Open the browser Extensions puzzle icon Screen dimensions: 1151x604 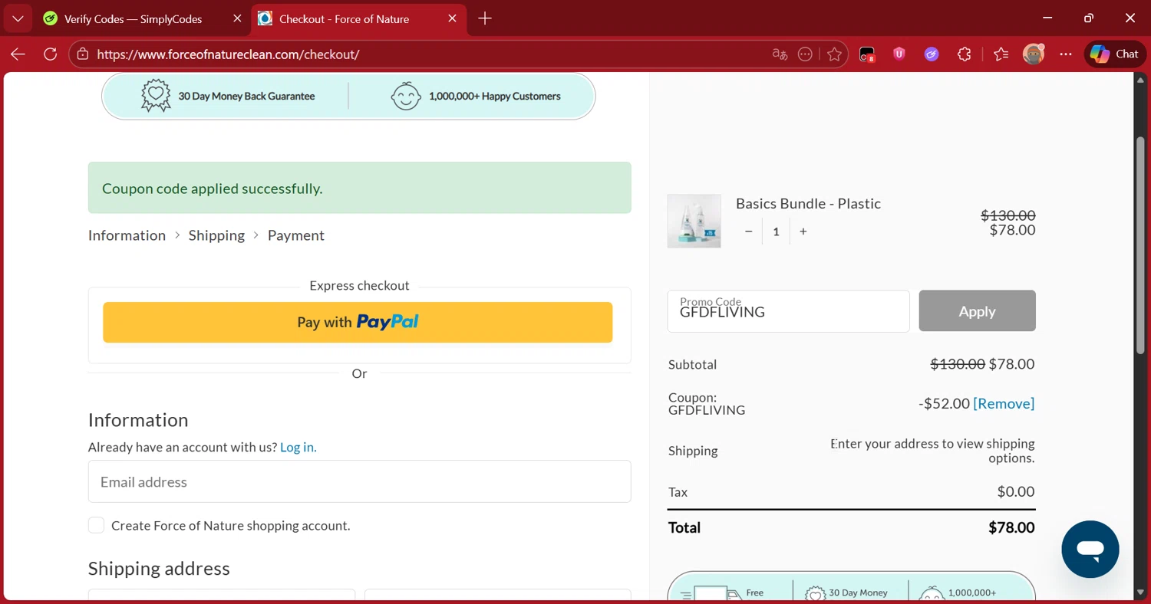pos(965,54)
